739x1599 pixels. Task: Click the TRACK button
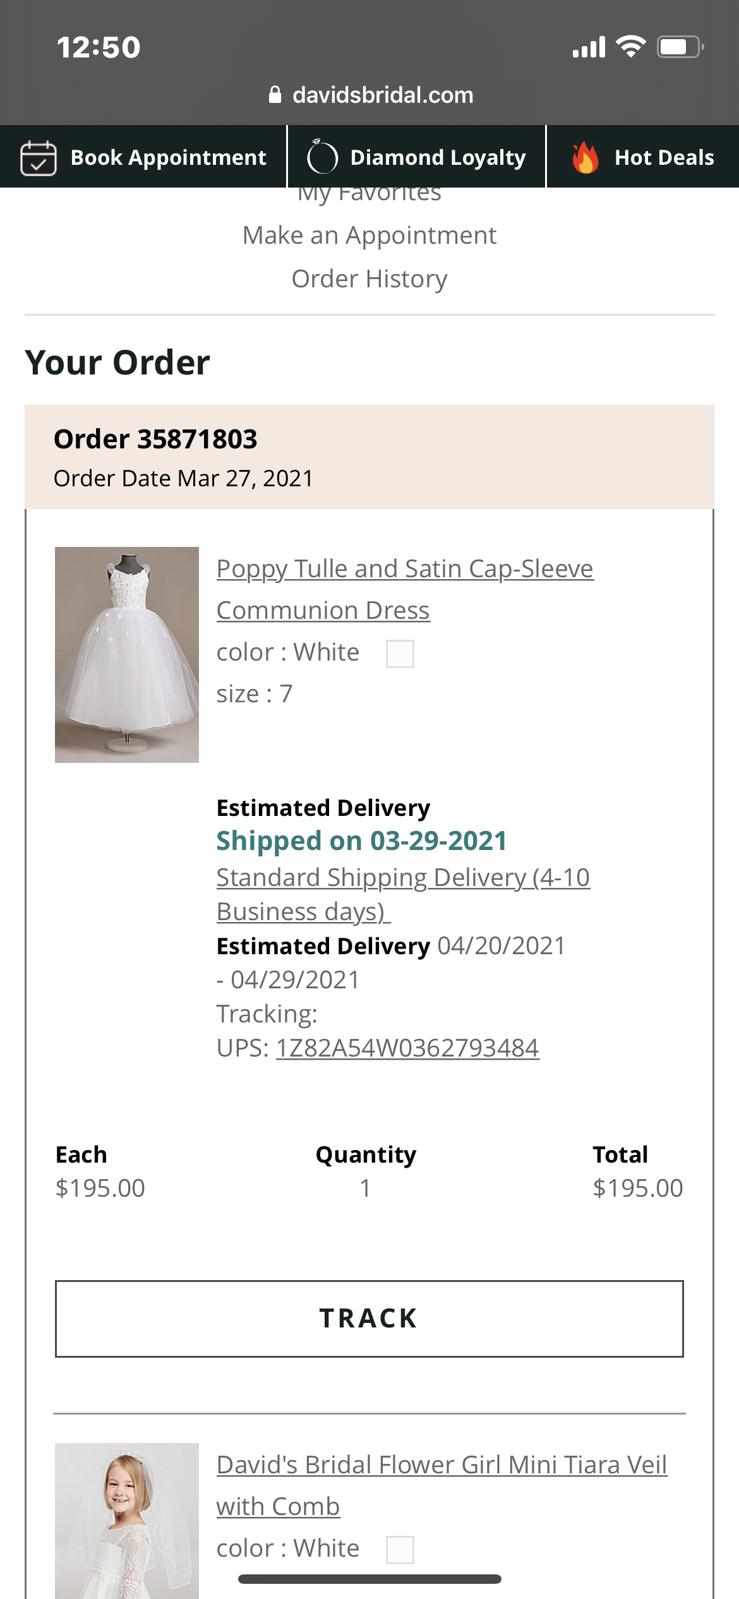[369, 1319]
